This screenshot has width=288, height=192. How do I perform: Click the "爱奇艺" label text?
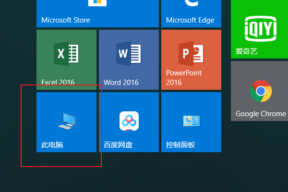click(x=246, y=51)
